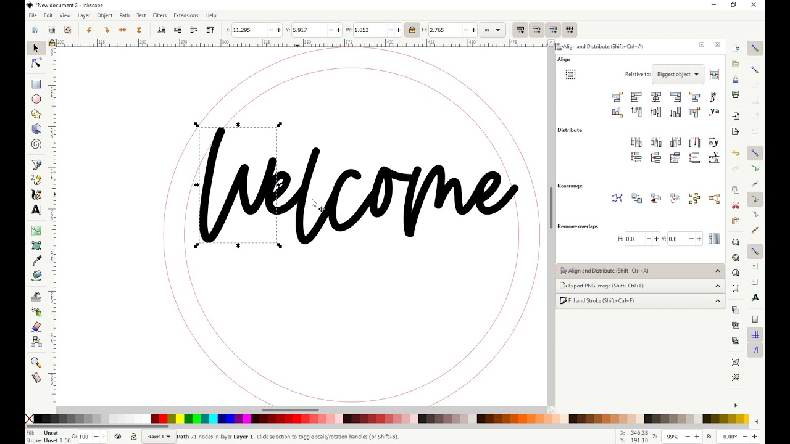Increase the X position value

click(x=279, y=30)
